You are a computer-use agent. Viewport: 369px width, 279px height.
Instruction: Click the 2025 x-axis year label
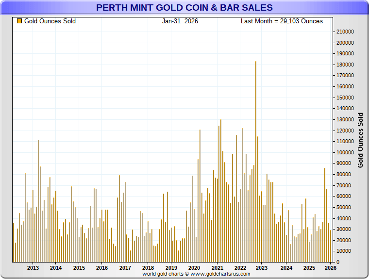pos(308,268)
